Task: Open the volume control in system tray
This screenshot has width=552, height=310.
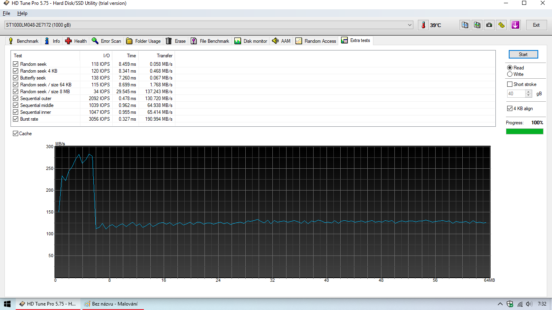Action: coord(529,304)
